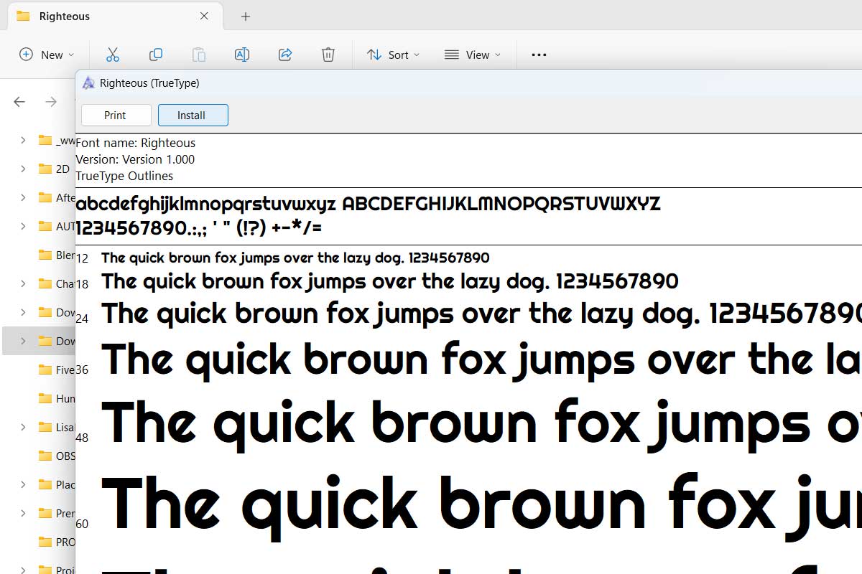Click the OBS folder icon in the sidebar
This screenshot has width=862, height=574.
pos(44,456)
